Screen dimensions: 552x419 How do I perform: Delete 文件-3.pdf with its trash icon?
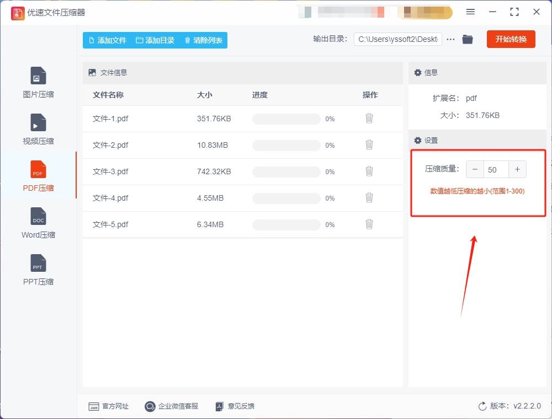(x=369, y=171)
